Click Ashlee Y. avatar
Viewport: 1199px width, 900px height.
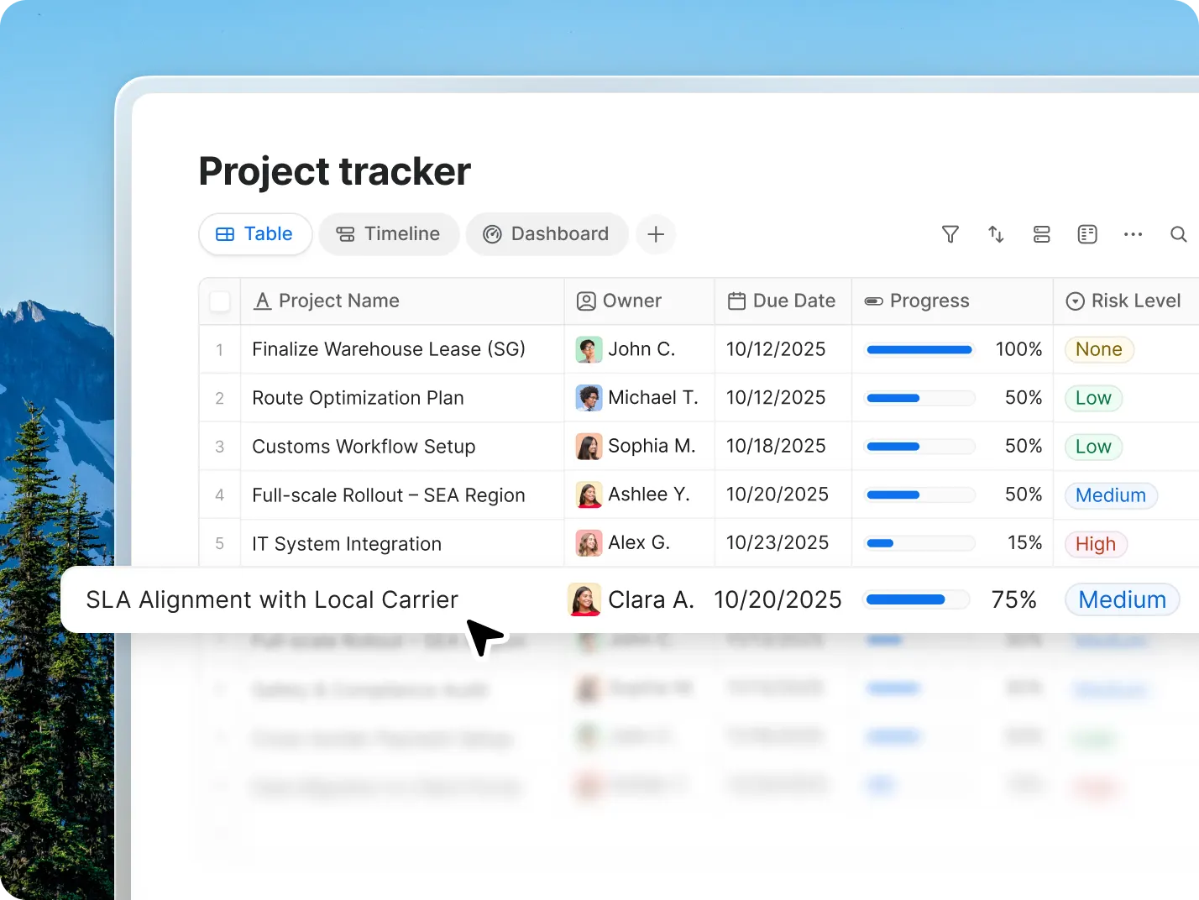(589, 495)
